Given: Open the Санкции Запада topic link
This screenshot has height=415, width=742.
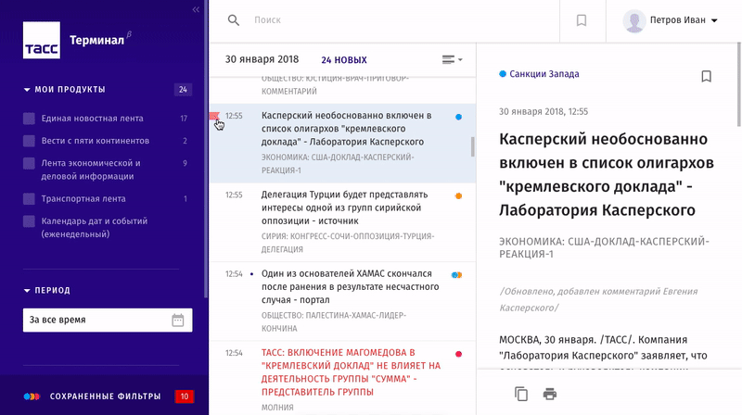Looking at the screenshot, I should (x=544, y=74).
